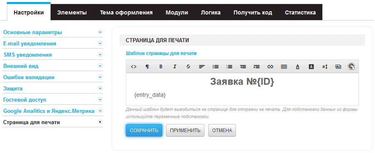The width and height of the screenshot is (375, 153).
Task: Click in the template editor on {entry_data}
Action: (150, 95)
